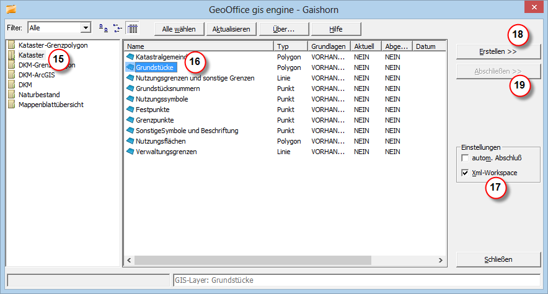Click the GIS-Layer status field
Viewport: 548px width, 294px height.
(357, 280)
